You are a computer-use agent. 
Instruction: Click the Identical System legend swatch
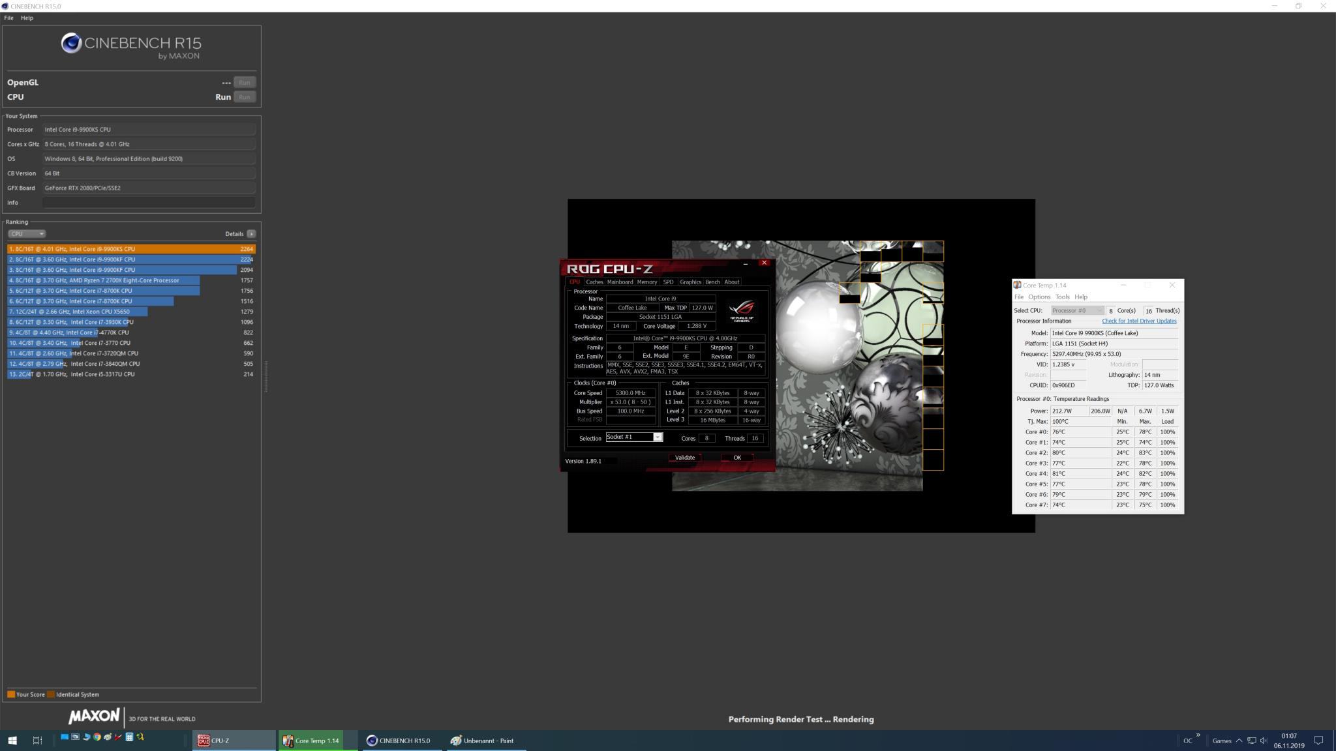[x=51, y=694]
